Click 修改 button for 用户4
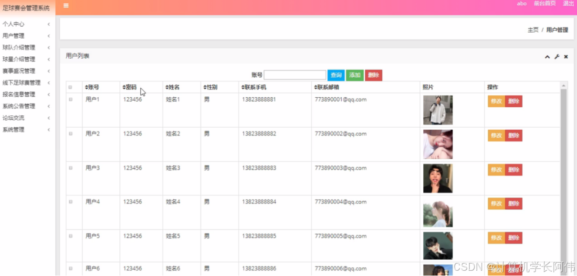The image size is (577, 276). pos(496,204)
